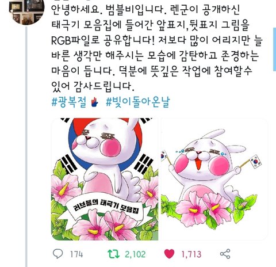Click the hand emoji beside #광복절
This screenshot has height=267, width=276.
pyautogui.click(x=94, y=102)
